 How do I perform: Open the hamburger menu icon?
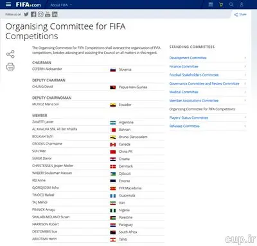(8, 4)
